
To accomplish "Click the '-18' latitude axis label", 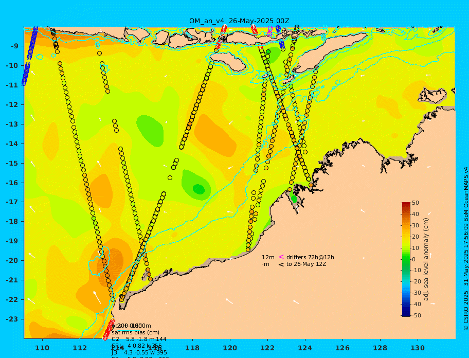I will (12, 221).
